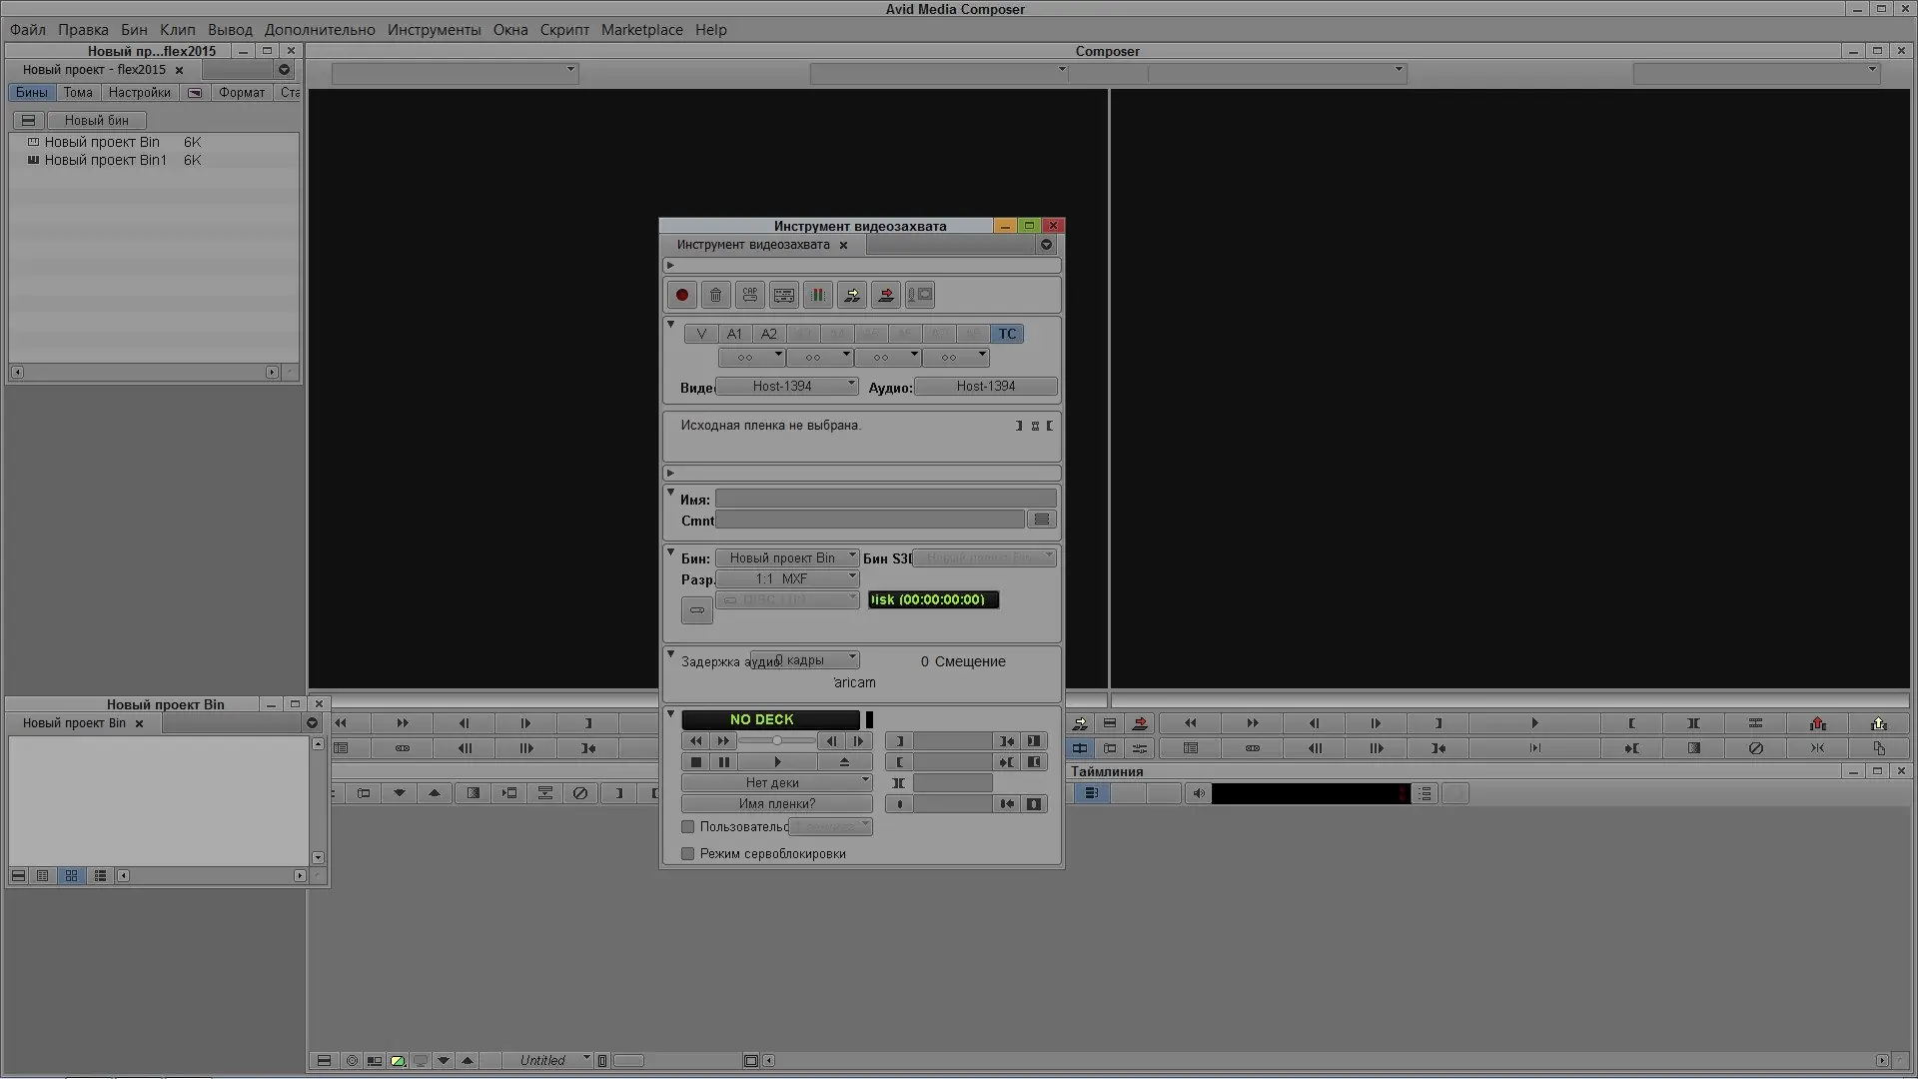Click the trash icon in capture tool
The width and height of the screenshot is (1918, 1079).
[715, 295]
